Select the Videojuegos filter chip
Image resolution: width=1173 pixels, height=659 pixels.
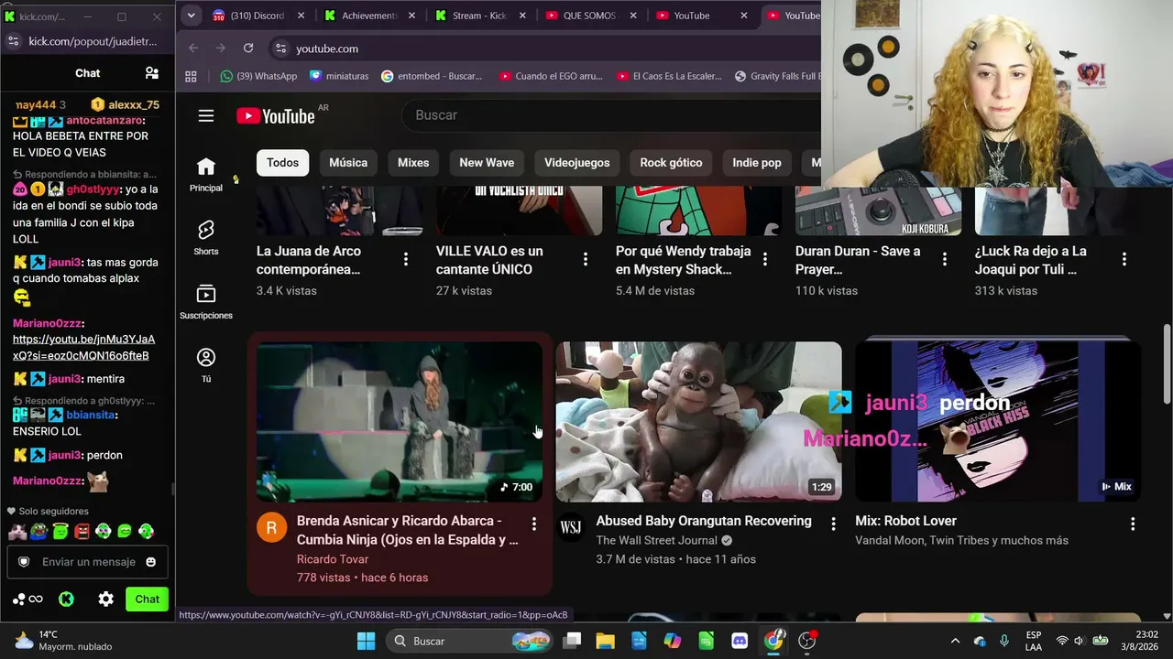(577, 163)
